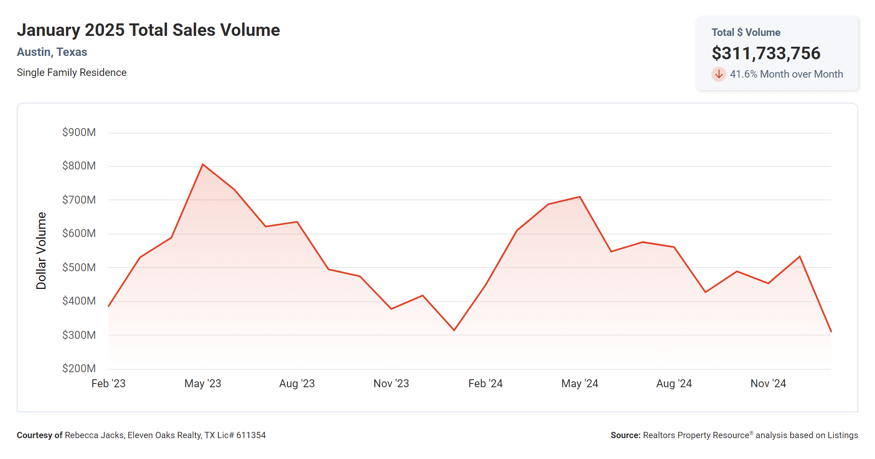Viewport: 875px width, 459px height.
Task: Click the $311,733,756 volume figure
Action: click(766, 53)
